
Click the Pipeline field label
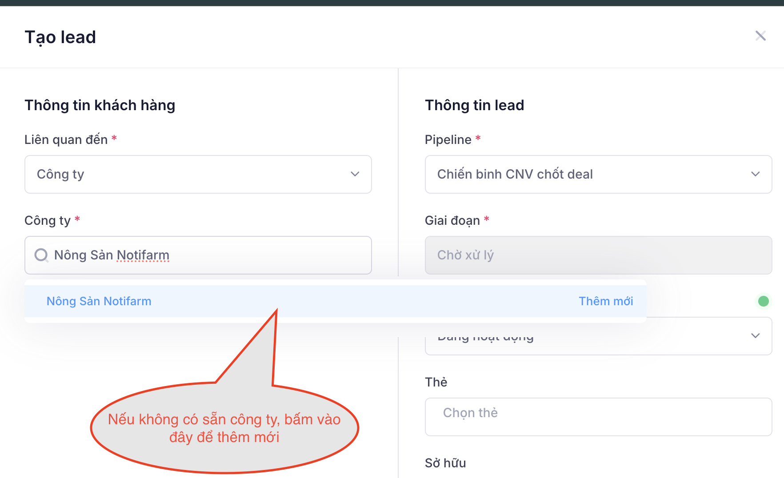(x=448, y=139)
